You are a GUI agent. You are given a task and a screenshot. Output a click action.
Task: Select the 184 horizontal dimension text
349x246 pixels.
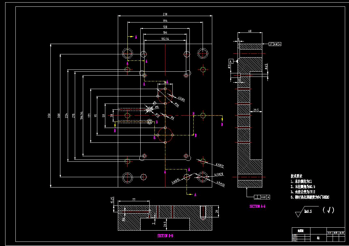[x=165, y=21]
